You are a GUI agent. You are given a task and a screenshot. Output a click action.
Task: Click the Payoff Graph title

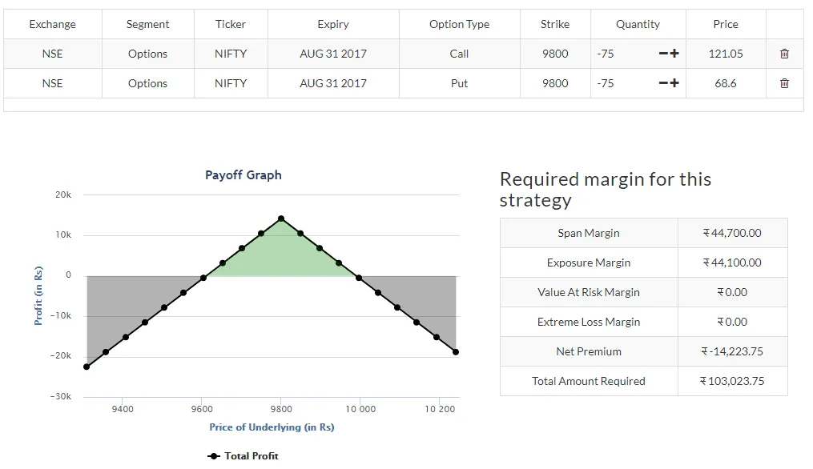243,174
